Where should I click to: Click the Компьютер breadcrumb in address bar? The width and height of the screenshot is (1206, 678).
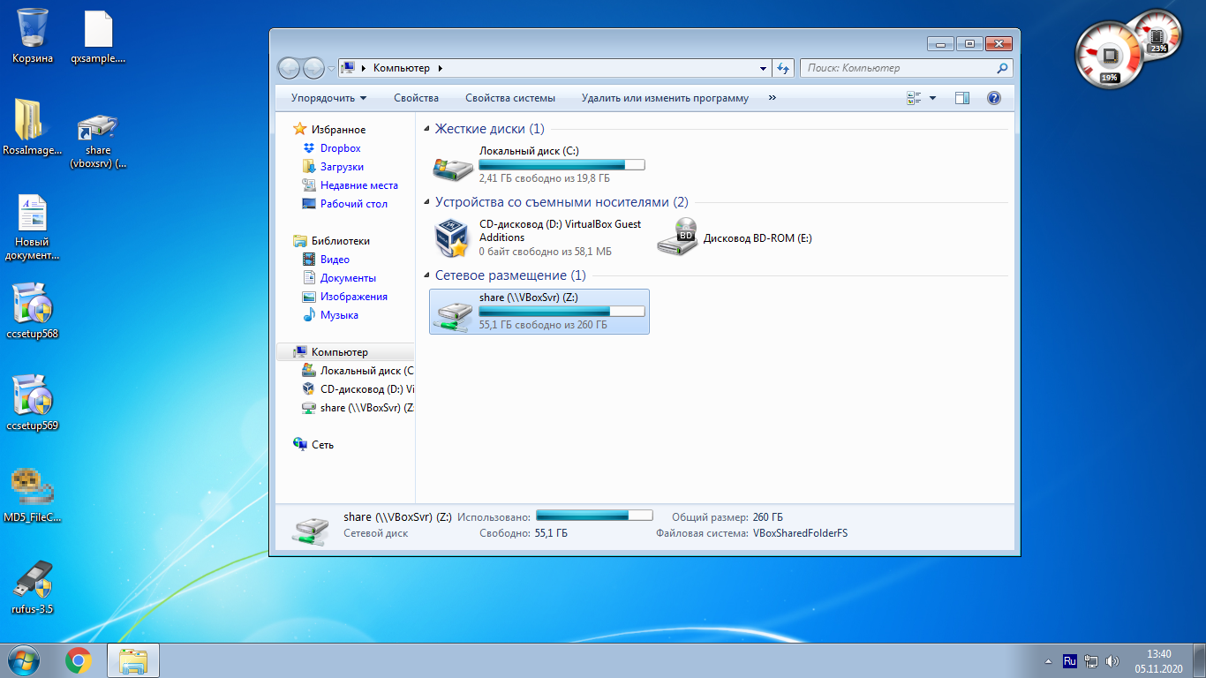point(402,68)
